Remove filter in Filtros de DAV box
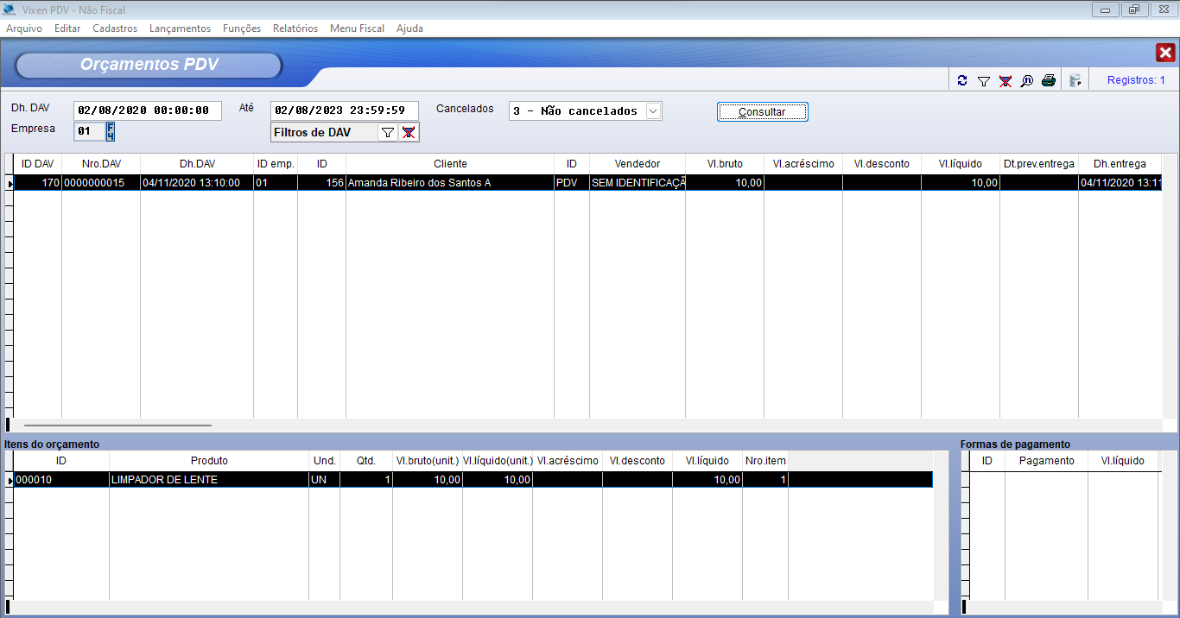The width and height of the screenshot is (1180, 618). point(409,132)
